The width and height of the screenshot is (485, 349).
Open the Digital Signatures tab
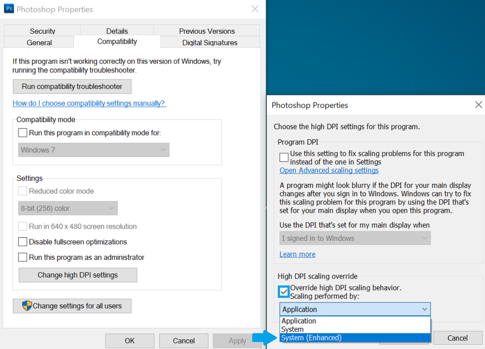click(210, 42)
